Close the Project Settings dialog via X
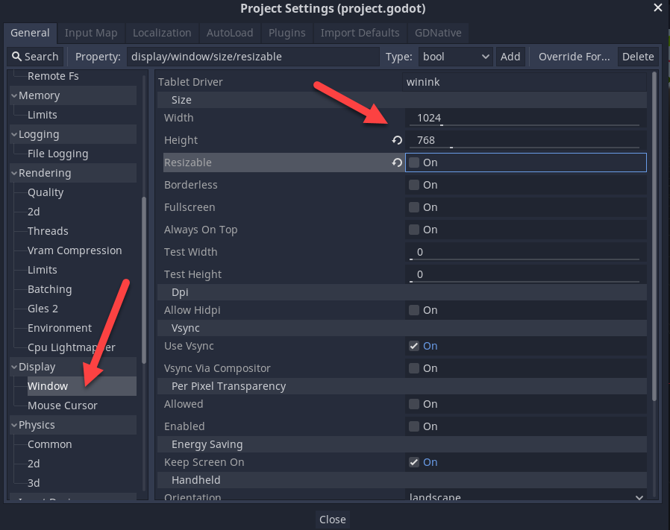 coord(657,8)
